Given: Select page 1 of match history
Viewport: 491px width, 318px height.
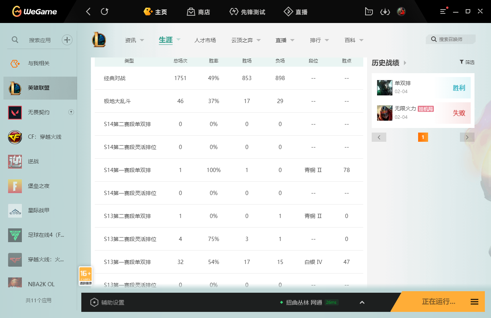Looking at the screenshot, I should click(x=423, y=137).
